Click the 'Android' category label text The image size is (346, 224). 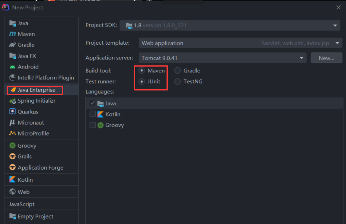pyautogui.click(x=28, y=67)
